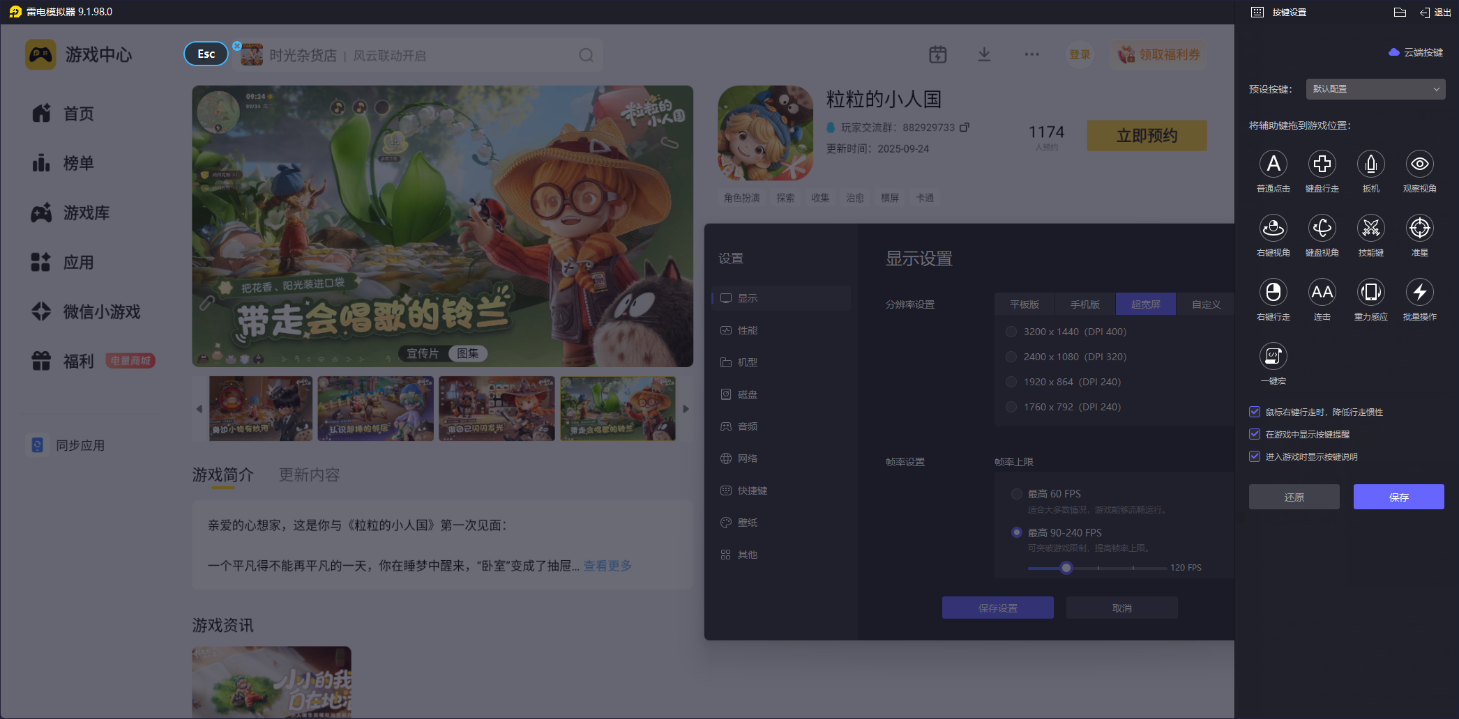The image size is (1459, 719).
Task: Select the 技能键 crossed swords icon
Action: coord(1370,229)
